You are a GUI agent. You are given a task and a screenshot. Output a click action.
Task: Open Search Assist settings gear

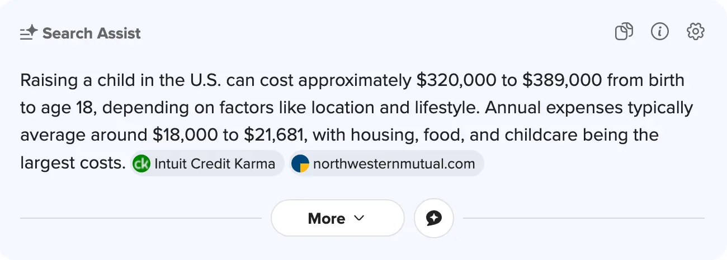pyautogui.click(x=695, y=32)
